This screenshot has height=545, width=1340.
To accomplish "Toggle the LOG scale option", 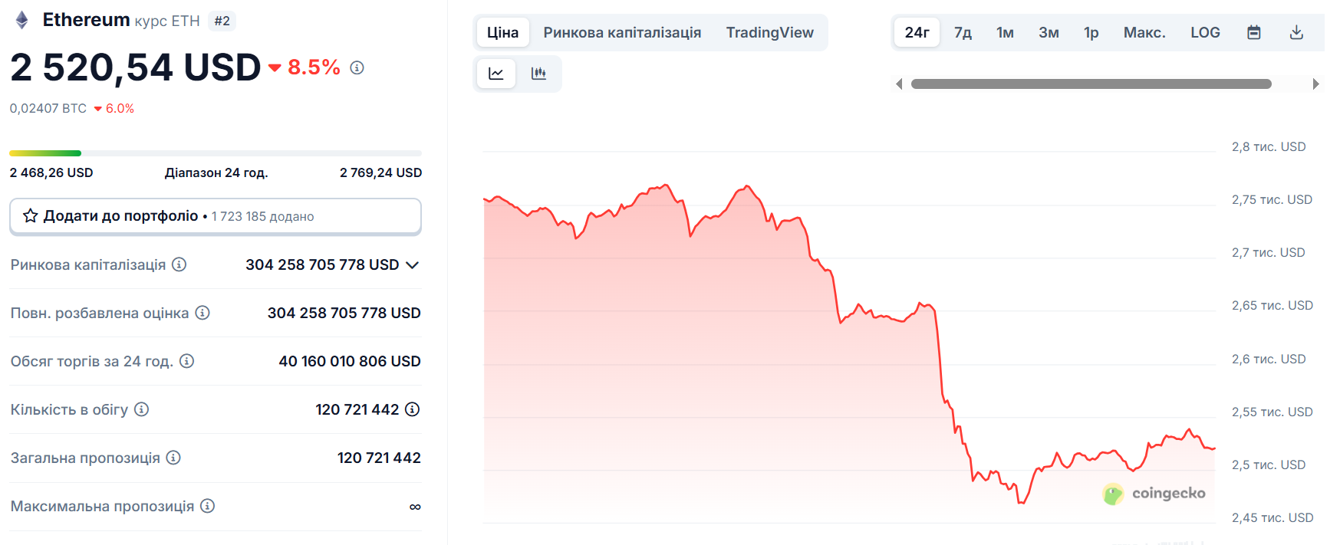I will pos(1205,32).
